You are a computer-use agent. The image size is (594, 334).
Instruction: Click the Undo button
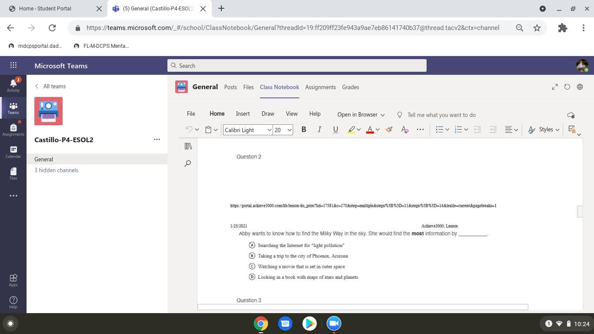coord(189,130)
